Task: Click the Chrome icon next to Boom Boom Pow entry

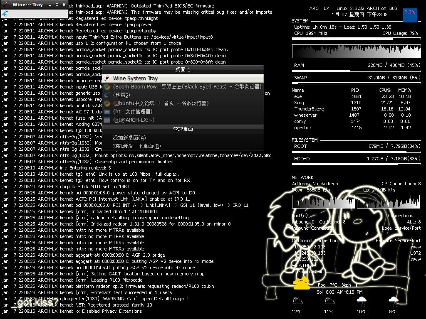Action: pyautogui.click(x=107, y=87)
